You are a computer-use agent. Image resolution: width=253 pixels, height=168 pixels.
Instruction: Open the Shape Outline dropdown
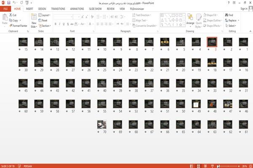point(213,20)
